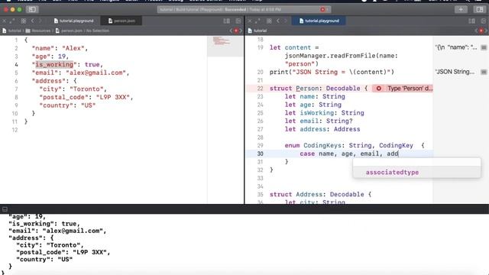Click line number 22 in right gutter
The image size is (489, 275).
(x=260, y=89)
